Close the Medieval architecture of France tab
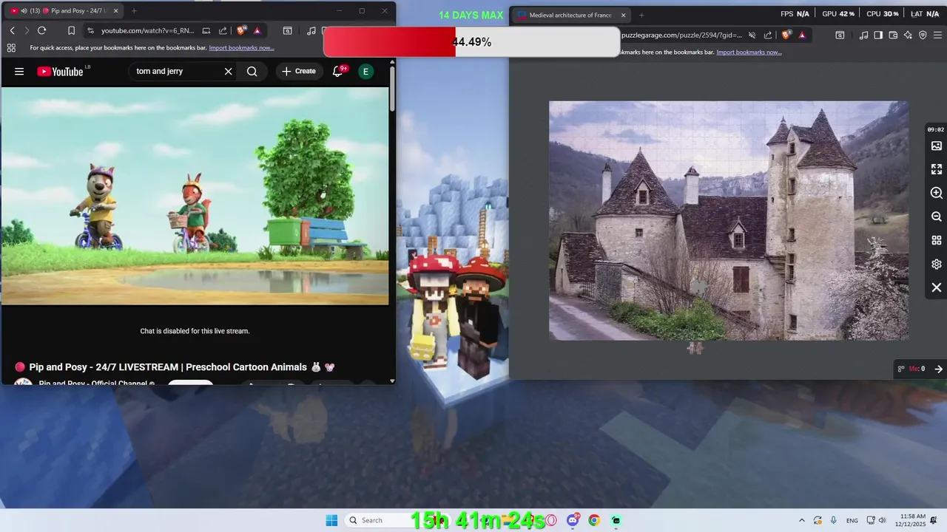This screenshot has height=532, width=947. click(x=623, y=15)
